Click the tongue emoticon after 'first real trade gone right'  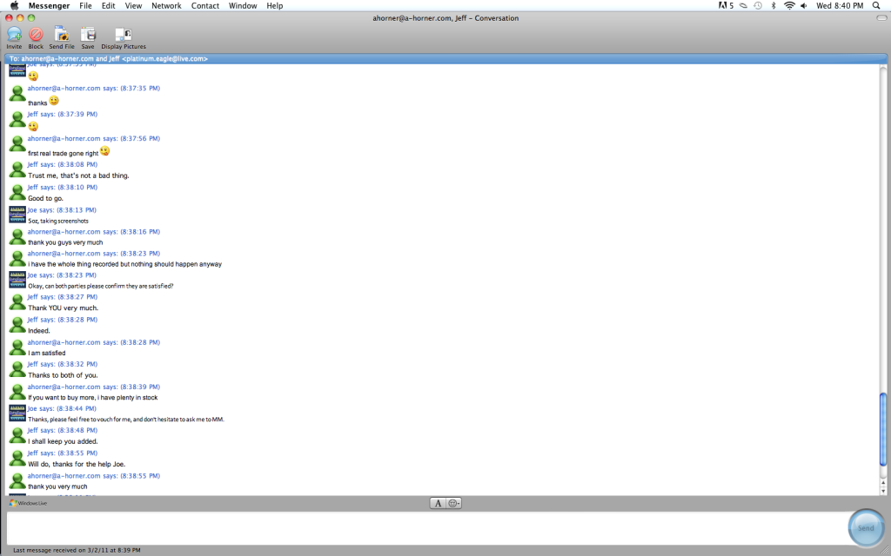(x=104, y=151)
